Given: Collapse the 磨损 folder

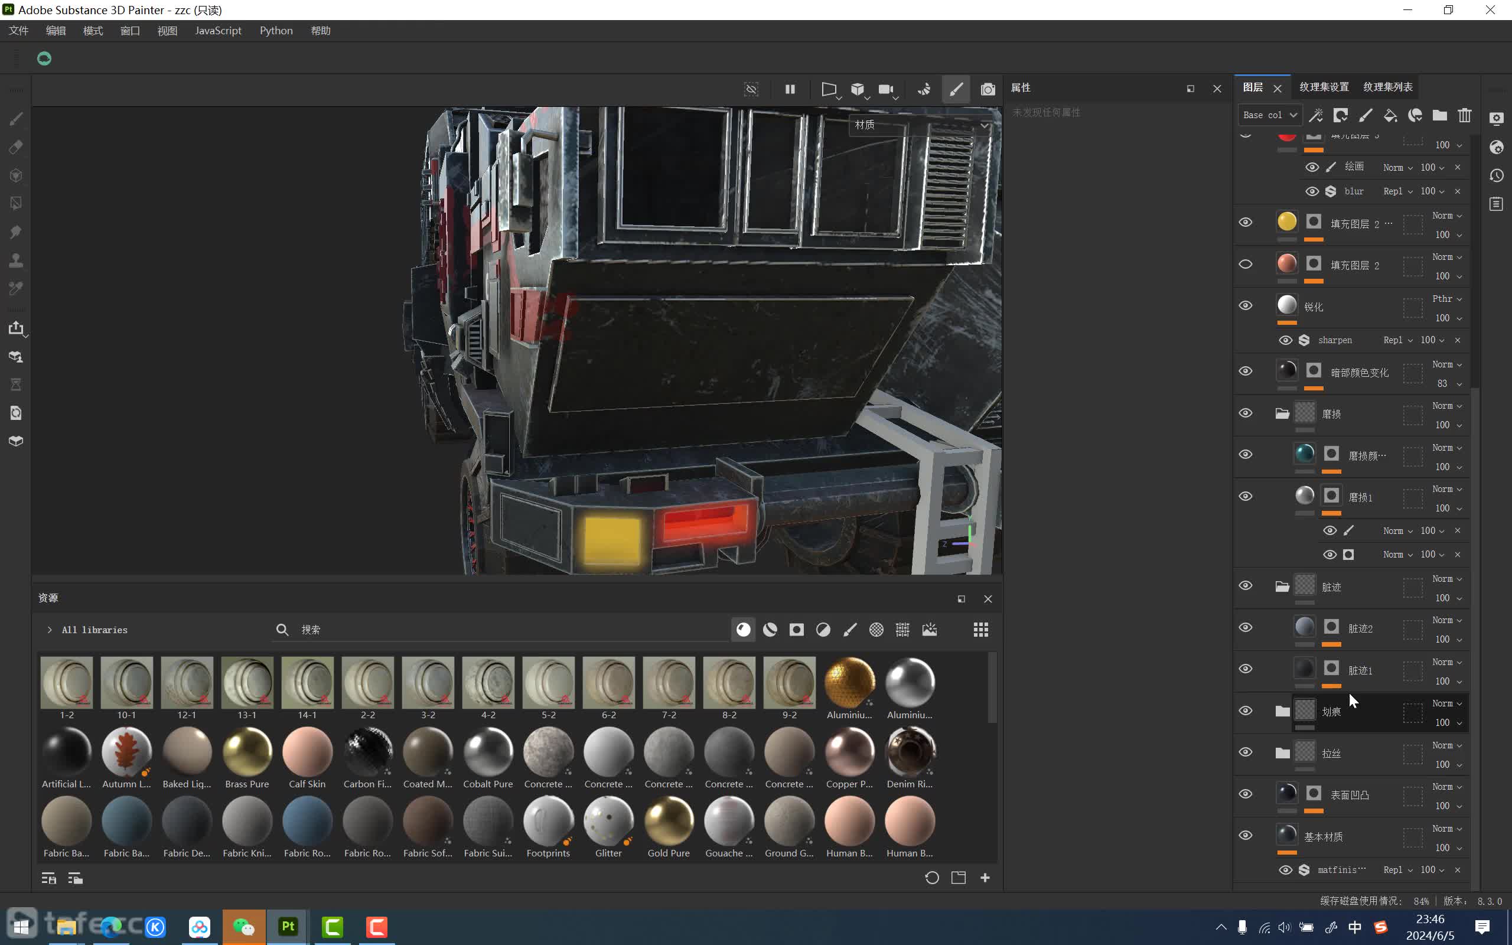Looking at the screenshot, I should coord(1282,413).
